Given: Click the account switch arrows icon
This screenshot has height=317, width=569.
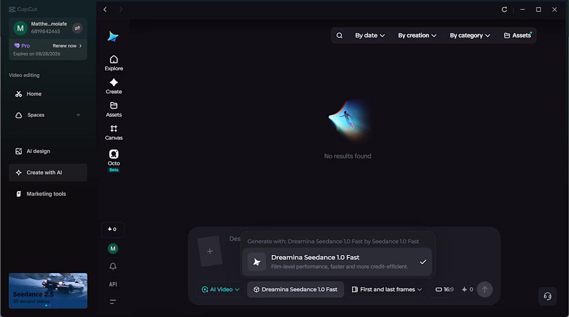Looking at the screenshot, I should click(x=77, y=28).
